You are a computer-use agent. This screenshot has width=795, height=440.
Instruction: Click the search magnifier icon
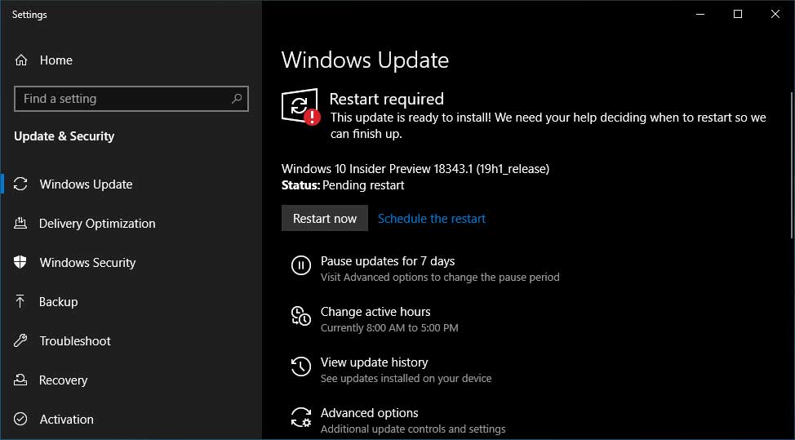tap(236, 98)
